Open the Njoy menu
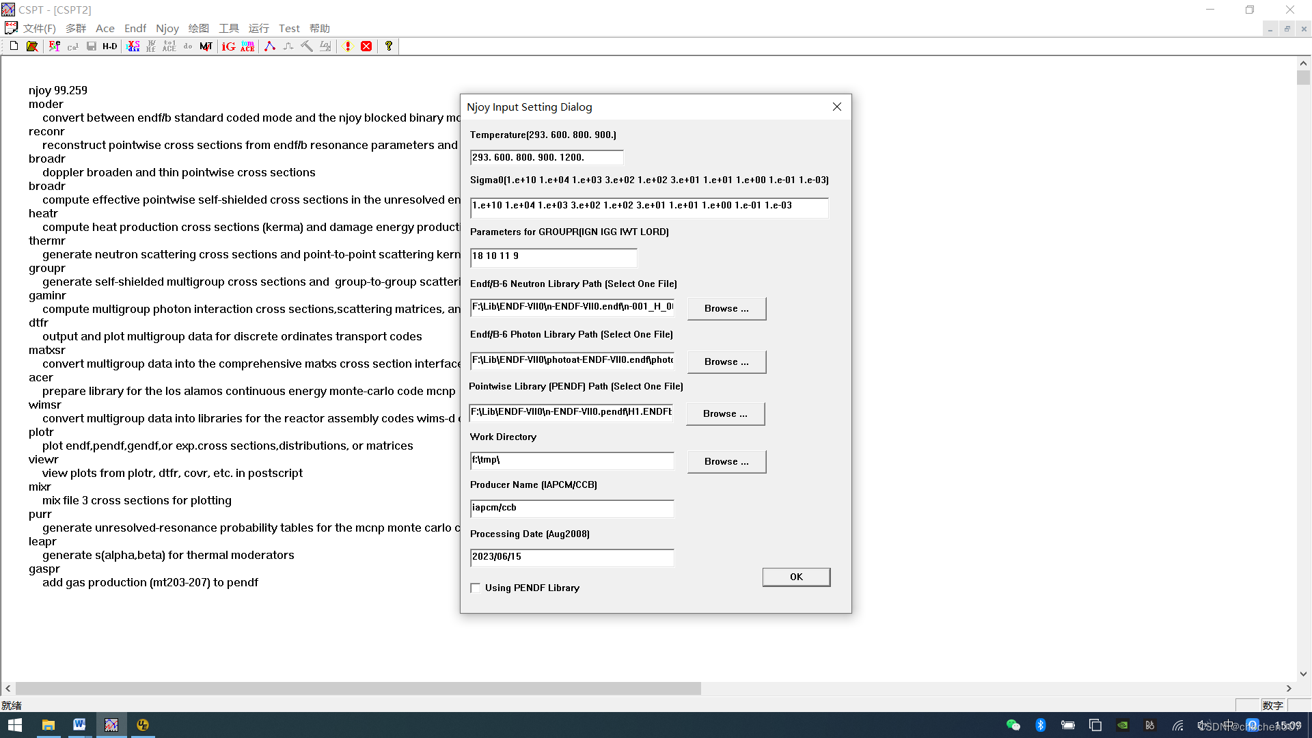1312x738 pixels. click(x=167, y=28)
